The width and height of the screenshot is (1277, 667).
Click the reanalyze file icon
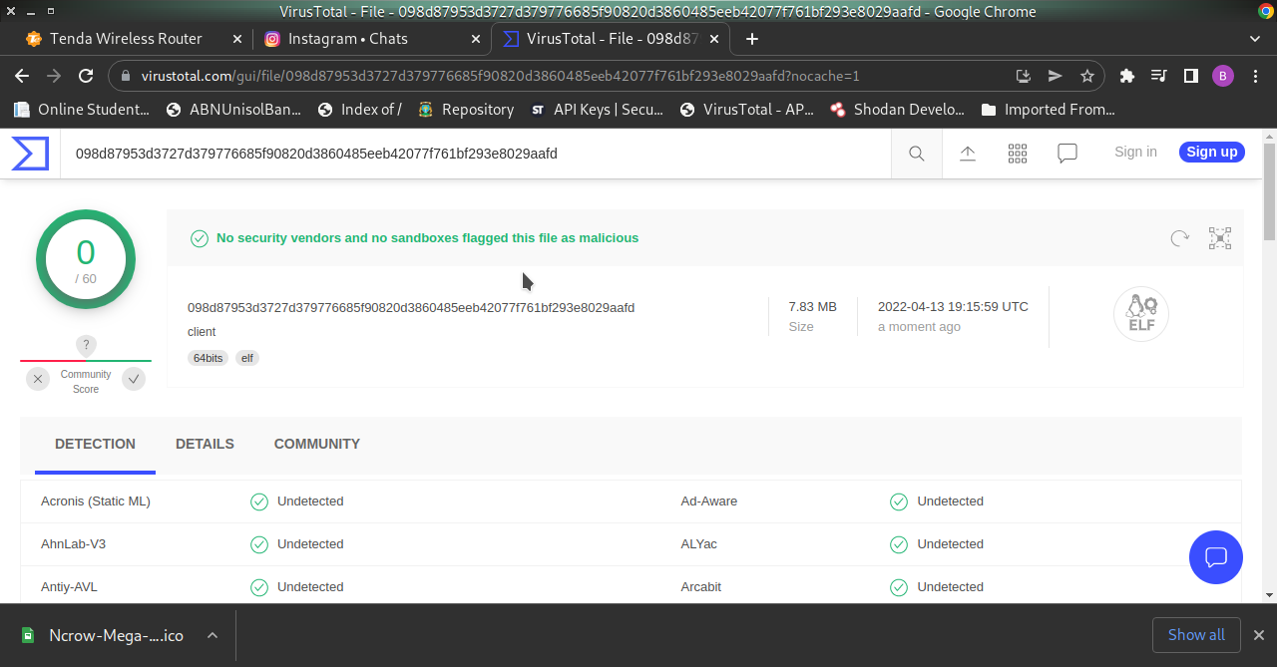(x=1179, y=238)
